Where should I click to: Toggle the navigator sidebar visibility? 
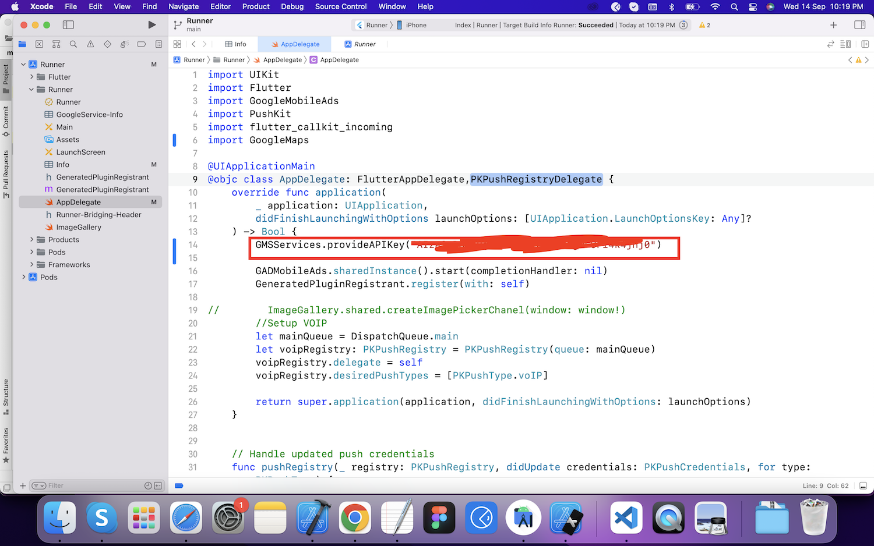point(68,25)
